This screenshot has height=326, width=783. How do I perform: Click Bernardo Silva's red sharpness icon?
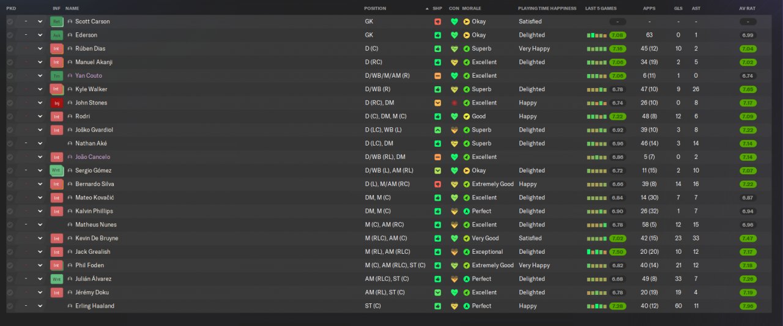pyautogui.click(x=437, y=184)
